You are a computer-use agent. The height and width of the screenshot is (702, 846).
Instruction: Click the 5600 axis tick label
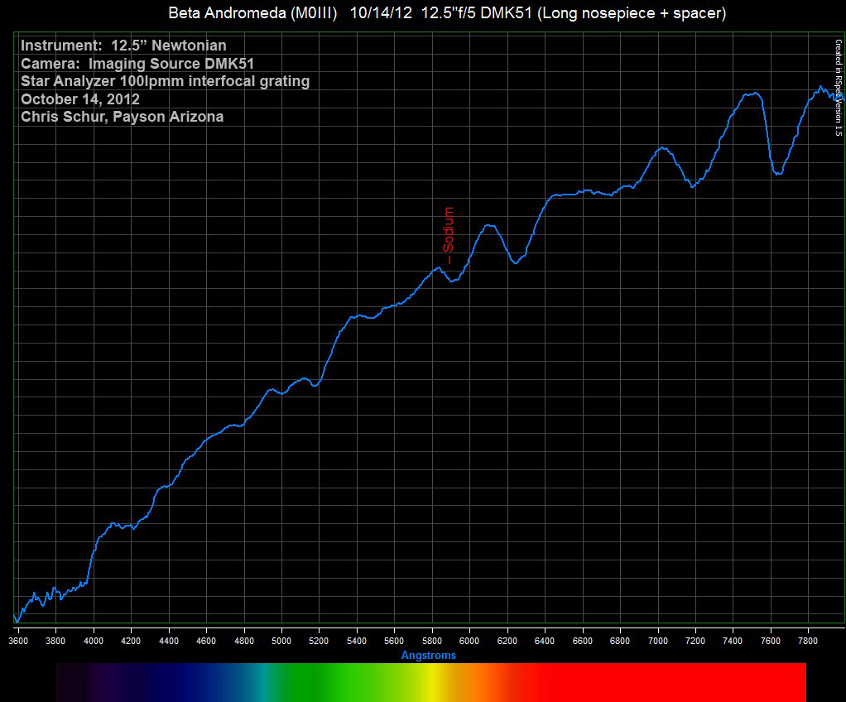(x=394, y=641)
